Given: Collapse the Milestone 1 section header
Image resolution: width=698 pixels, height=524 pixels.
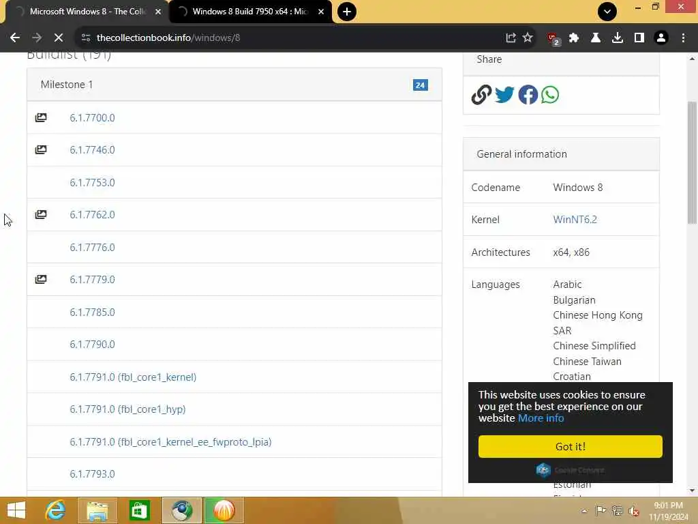Looking at the screenshot, I should [x=234, y=85].
